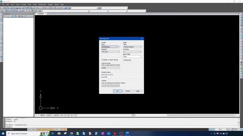Click next layout tab arrow
243x136 pixels.
coord(39,115)
